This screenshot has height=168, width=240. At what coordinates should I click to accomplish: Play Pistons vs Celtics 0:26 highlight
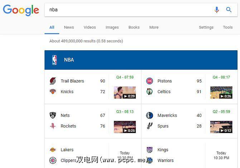[221, 92]
